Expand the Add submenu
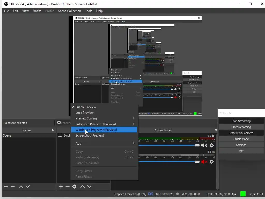Screen dimensions: 265x199 click(104, 144)
